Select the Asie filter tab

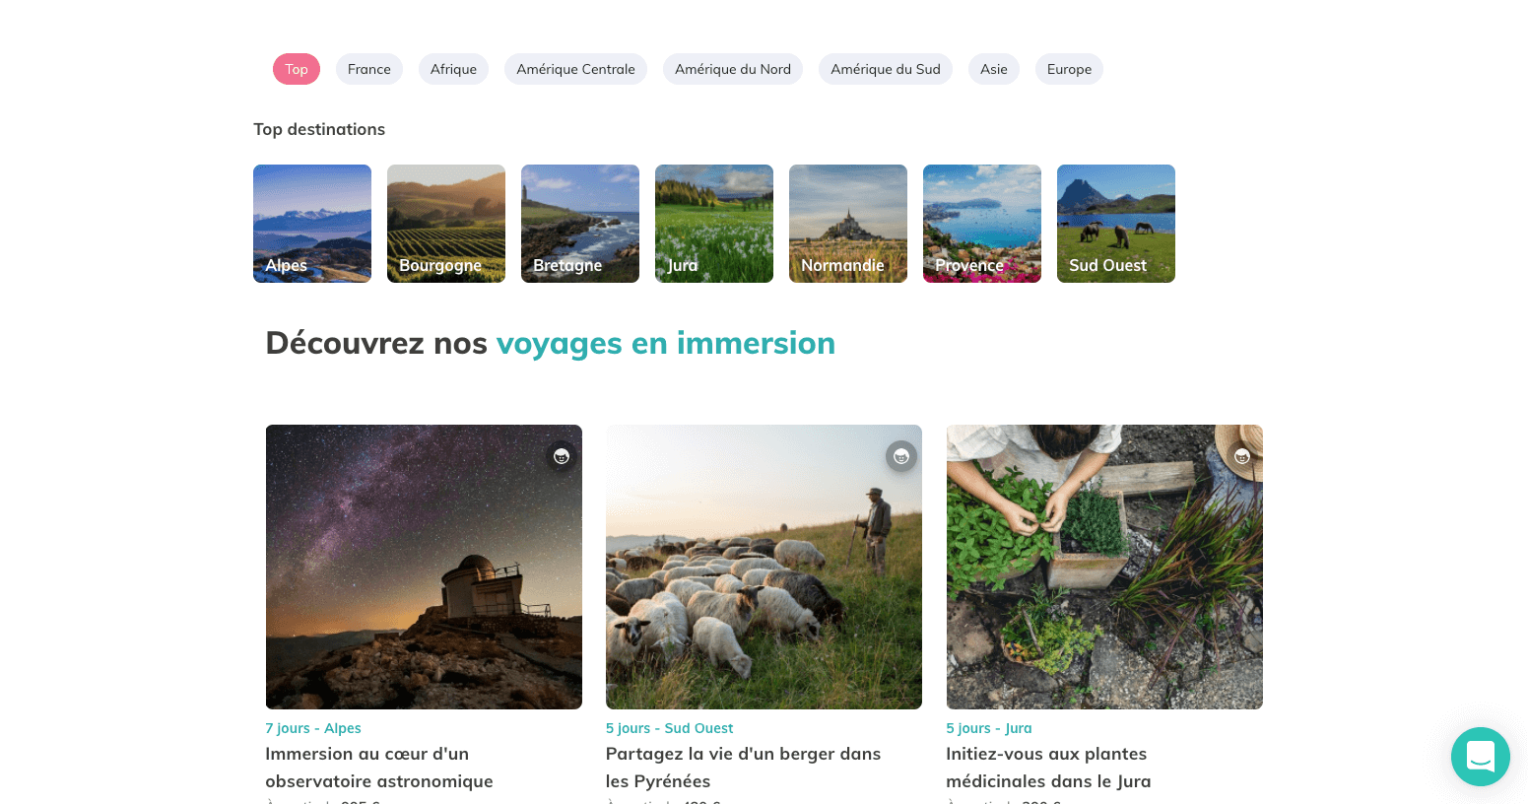994,69
